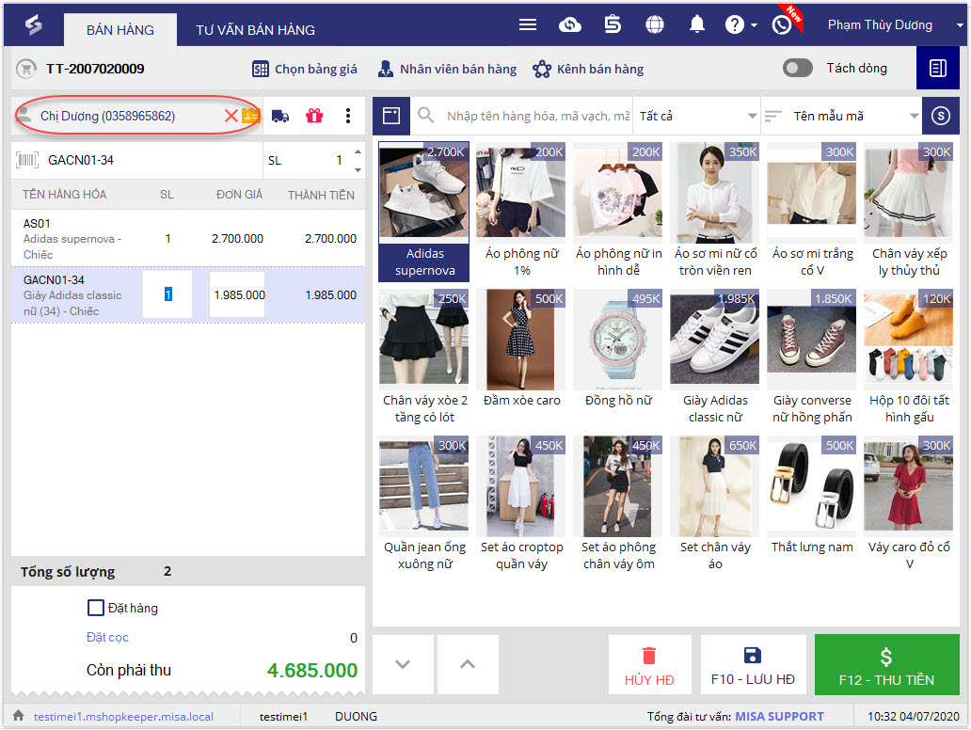Open Nhân viên bán hàng selector

(447, 69)
